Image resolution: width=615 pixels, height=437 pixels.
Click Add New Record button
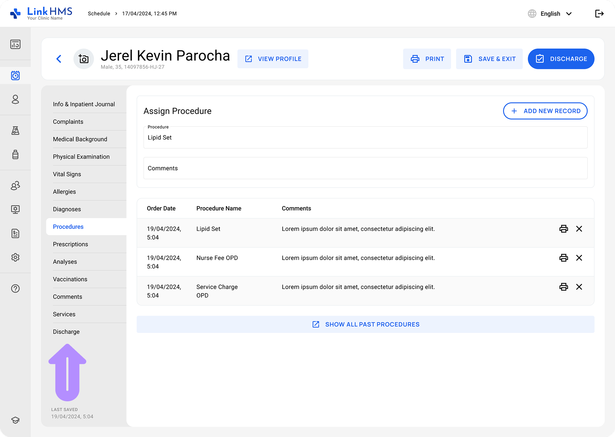545,111
